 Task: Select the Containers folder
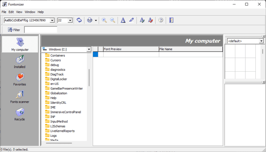58,55
